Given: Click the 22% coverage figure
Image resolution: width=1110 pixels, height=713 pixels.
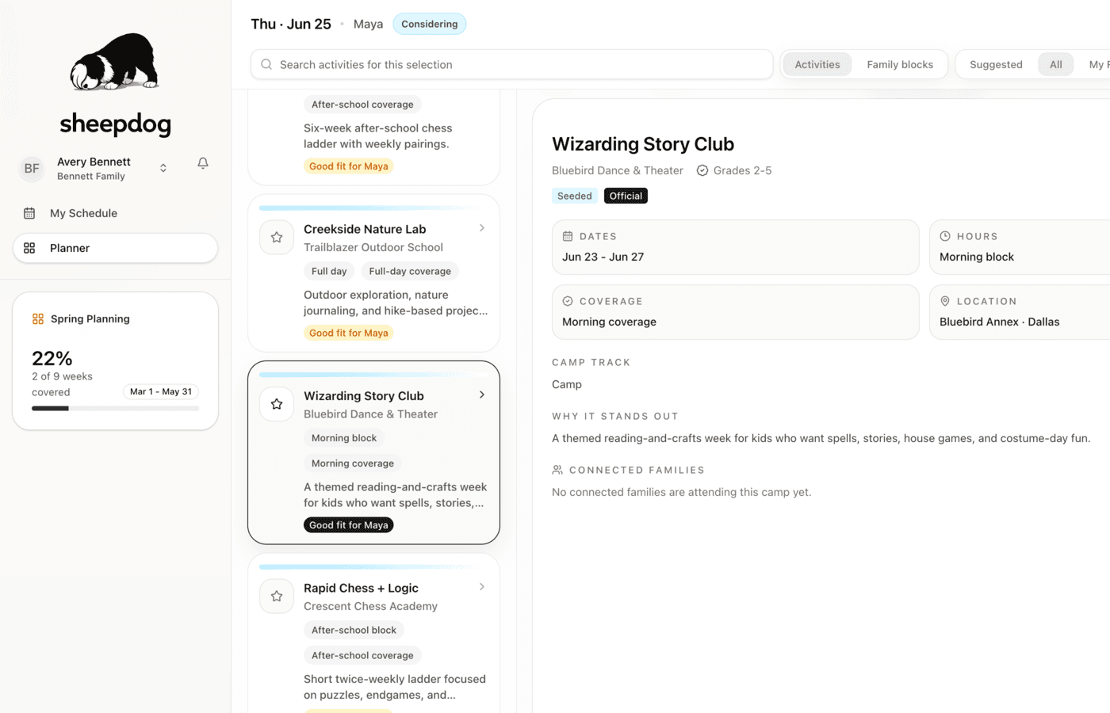Looking at the screenshot, I should pyautogui.click(x=52, y=358).
